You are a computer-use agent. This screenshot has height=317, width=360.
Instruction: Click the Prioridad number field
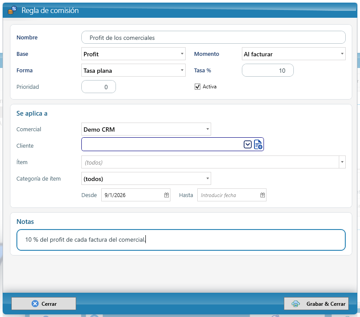coord(99,87)
